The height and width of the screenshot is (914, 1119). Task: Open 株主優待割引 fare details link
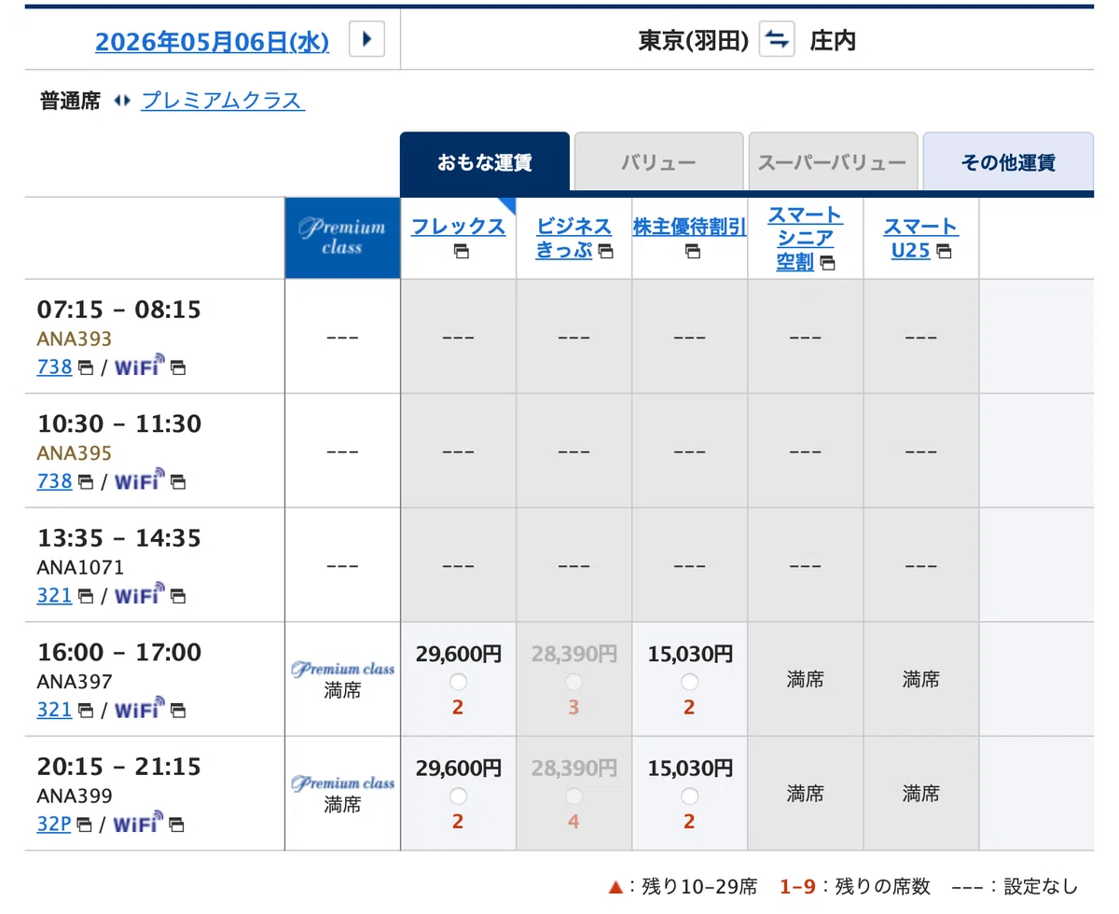coord(689,226)
